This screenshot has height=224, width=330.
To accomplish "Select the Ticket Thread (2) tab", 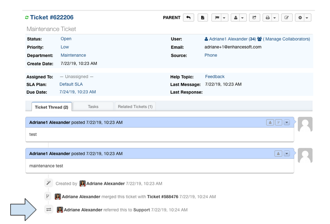I will (x=52, y=107).
